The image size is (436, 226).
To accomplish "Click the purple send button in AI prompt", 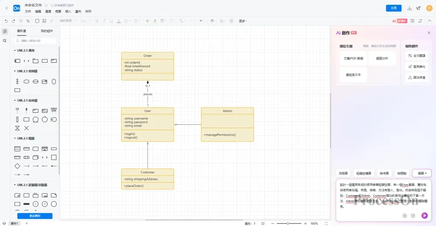I will coord(424,216).
